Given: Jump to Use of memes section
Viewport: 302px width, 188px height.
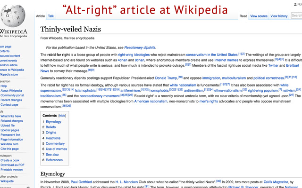Looking at the screenshot, I should pos(57,149).
